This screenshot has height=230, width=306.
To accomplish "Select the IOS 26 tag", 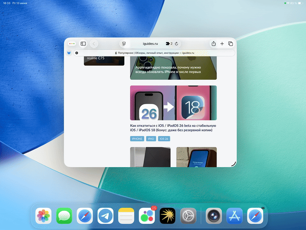I will coord(164,138).
